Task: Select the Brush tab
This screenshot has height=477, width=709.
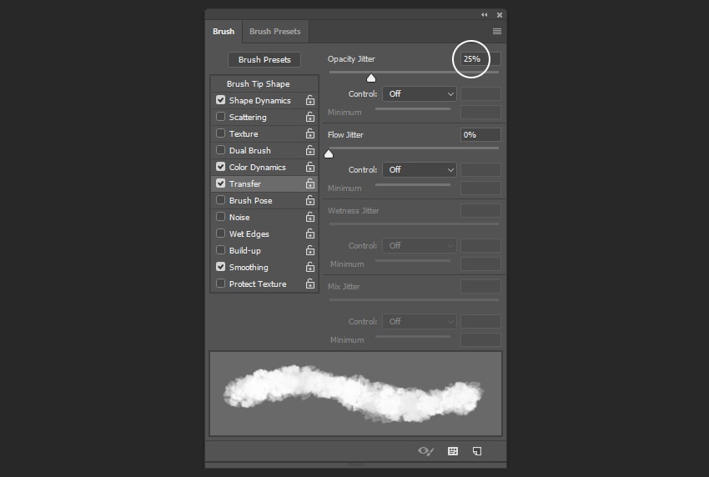Action: click(x=224, y=32)
